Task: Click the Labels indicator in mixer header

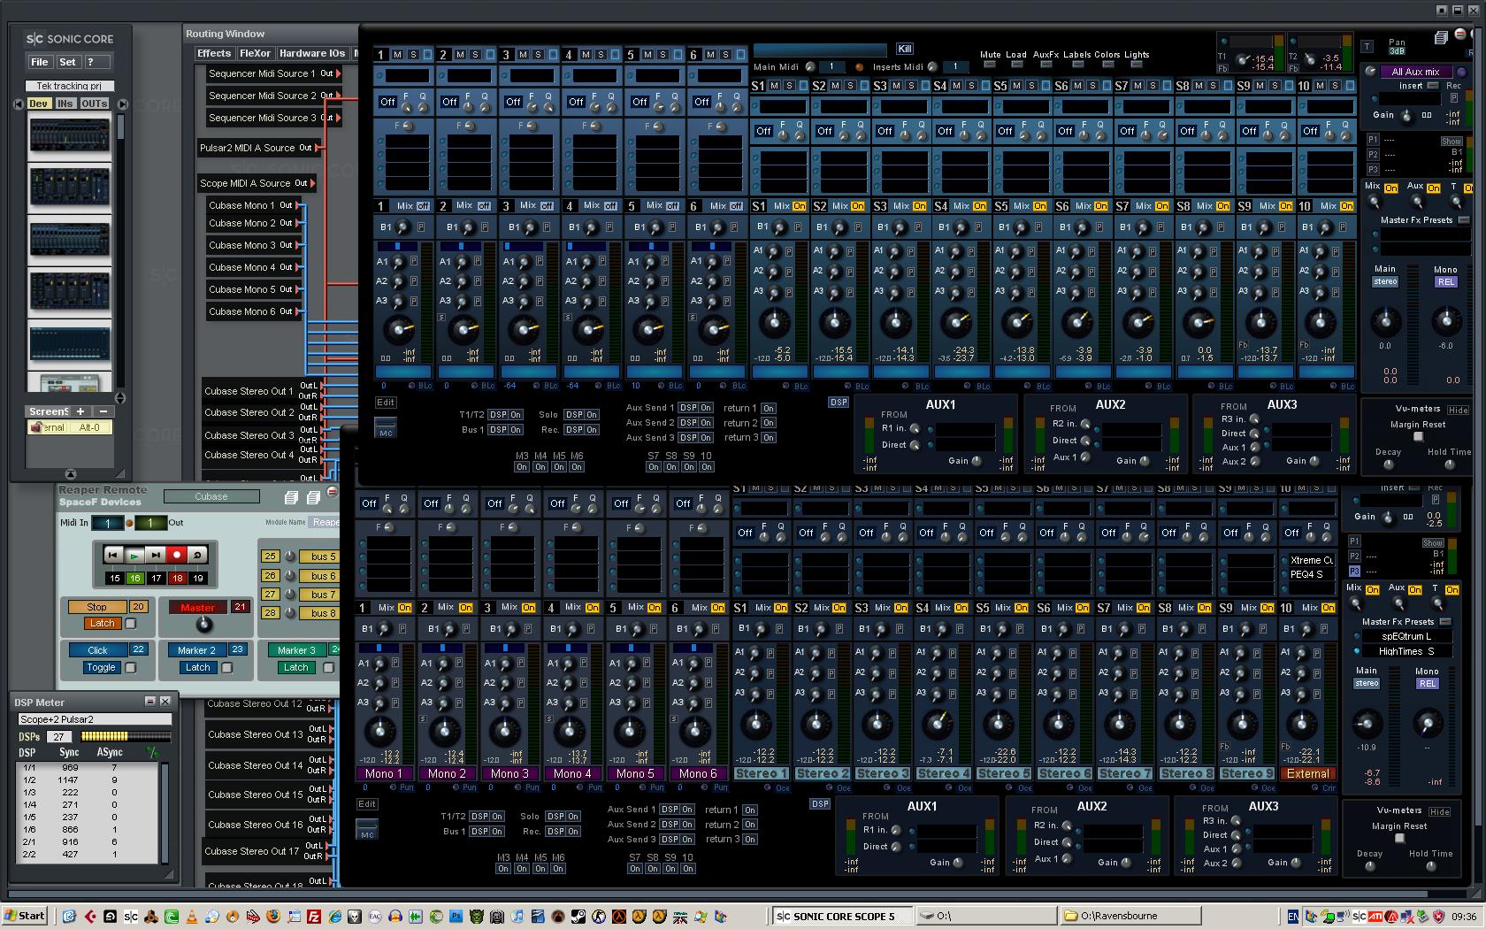Action: (1076, 65)
